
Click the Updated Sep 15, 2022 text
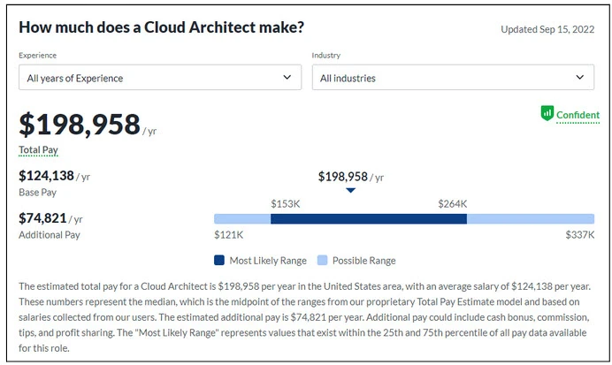[x=547, y=29]
